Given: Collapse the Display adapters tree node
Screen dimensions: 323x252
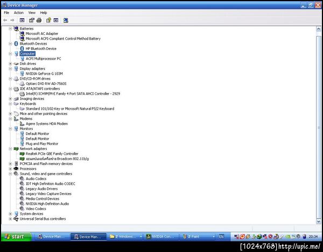Looking at the screenshot, I should pyautogui.click(x=10, y=69).
